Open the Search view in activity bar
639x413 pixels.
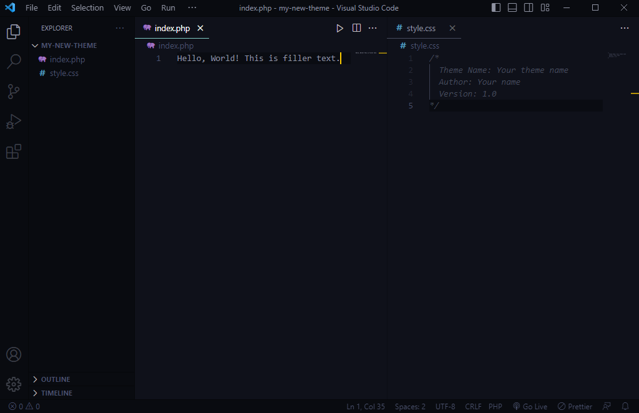pyautogui.click(x=14, y=62)
